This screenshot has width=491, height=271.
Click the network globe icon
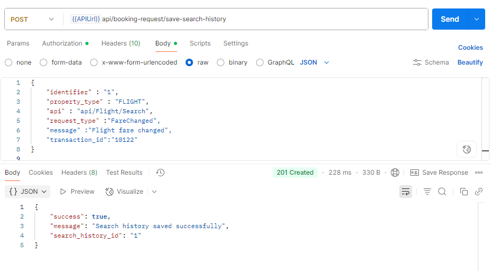(x=395, y=173)
